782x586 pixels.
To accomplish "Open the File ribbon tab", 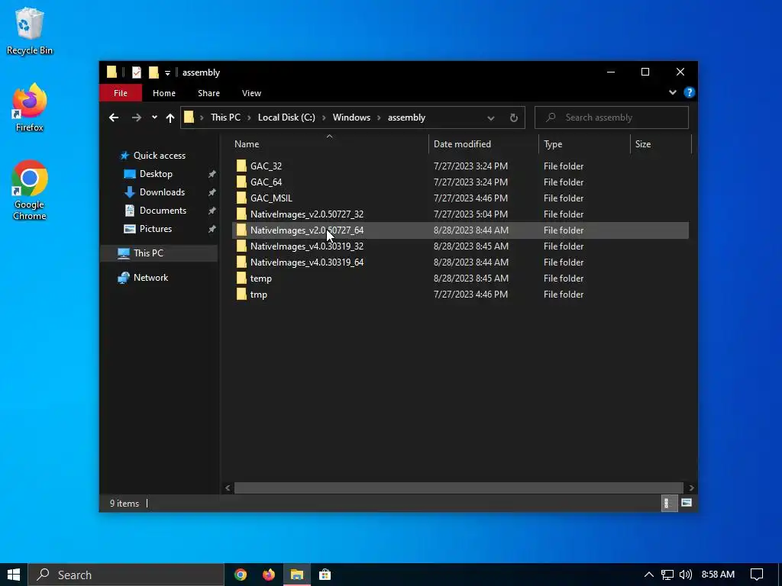I will 120,93.
